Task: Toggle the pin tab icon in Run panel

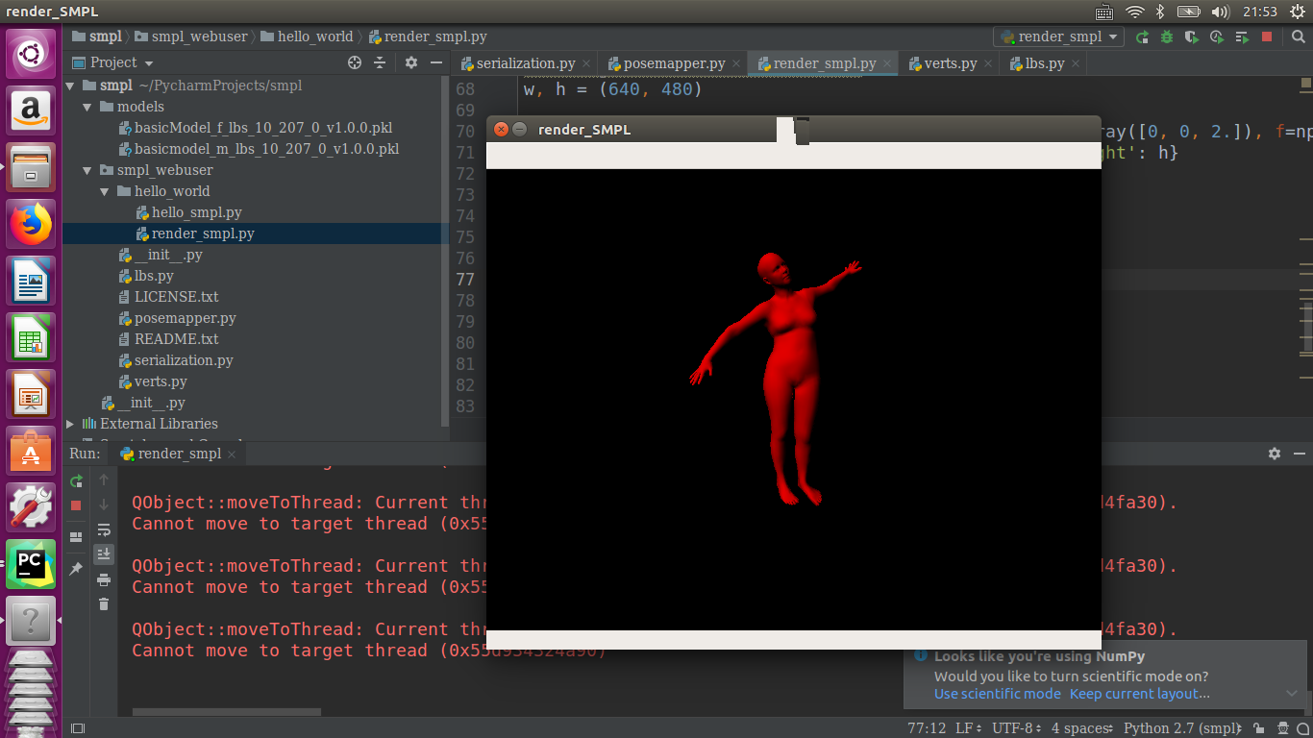Action: click(x=77, y=569)
